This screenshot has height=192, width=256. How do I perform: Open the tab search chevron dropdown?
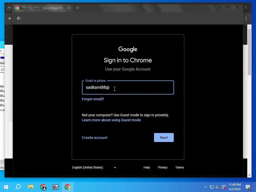(x=9, y=8)
